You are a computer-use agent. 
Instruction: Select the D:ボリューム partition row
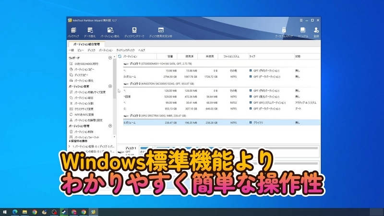coord(221,77)
